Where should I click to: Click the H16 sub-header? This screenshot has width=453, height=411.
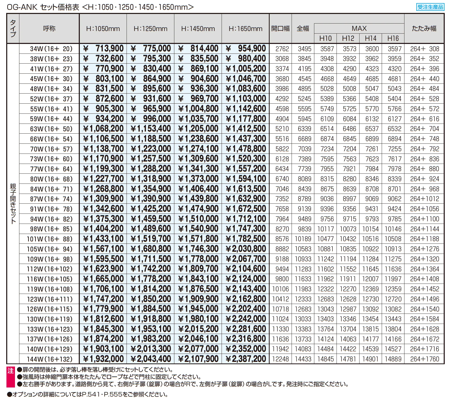click(x=393, y=38)
